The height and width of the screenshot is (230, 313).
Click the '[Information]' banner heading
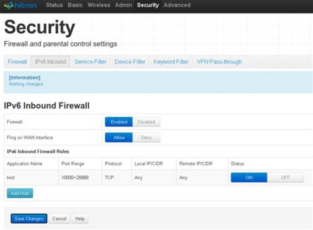(x=24, y=77)
